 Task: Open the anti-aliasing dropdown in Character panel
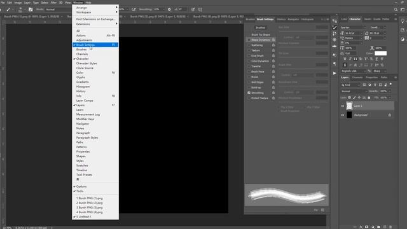tap(379, 71)
